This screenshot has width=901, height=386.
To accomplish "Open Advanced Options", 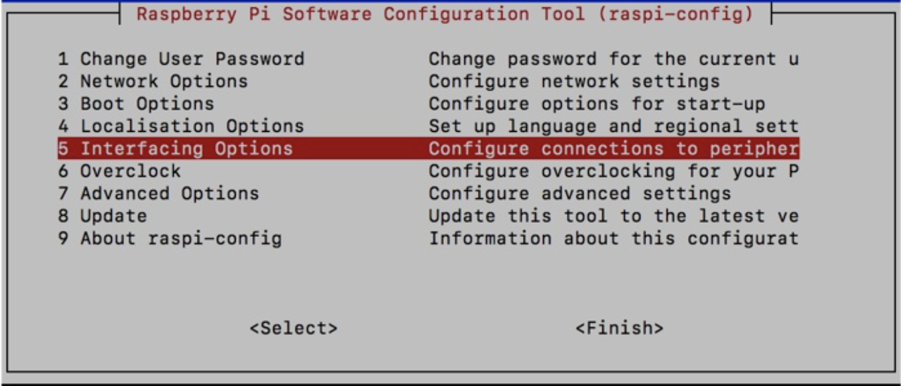I will coord(158,194).
